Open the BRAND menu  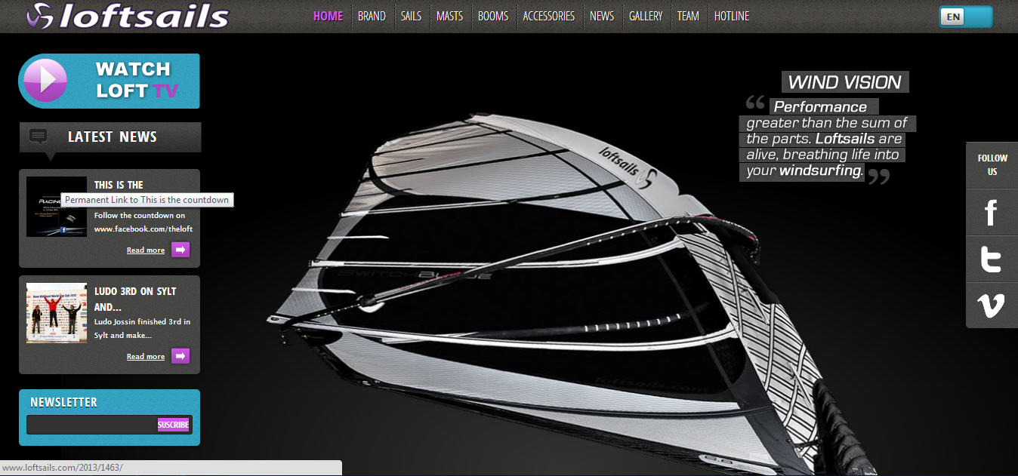point(372,16)
